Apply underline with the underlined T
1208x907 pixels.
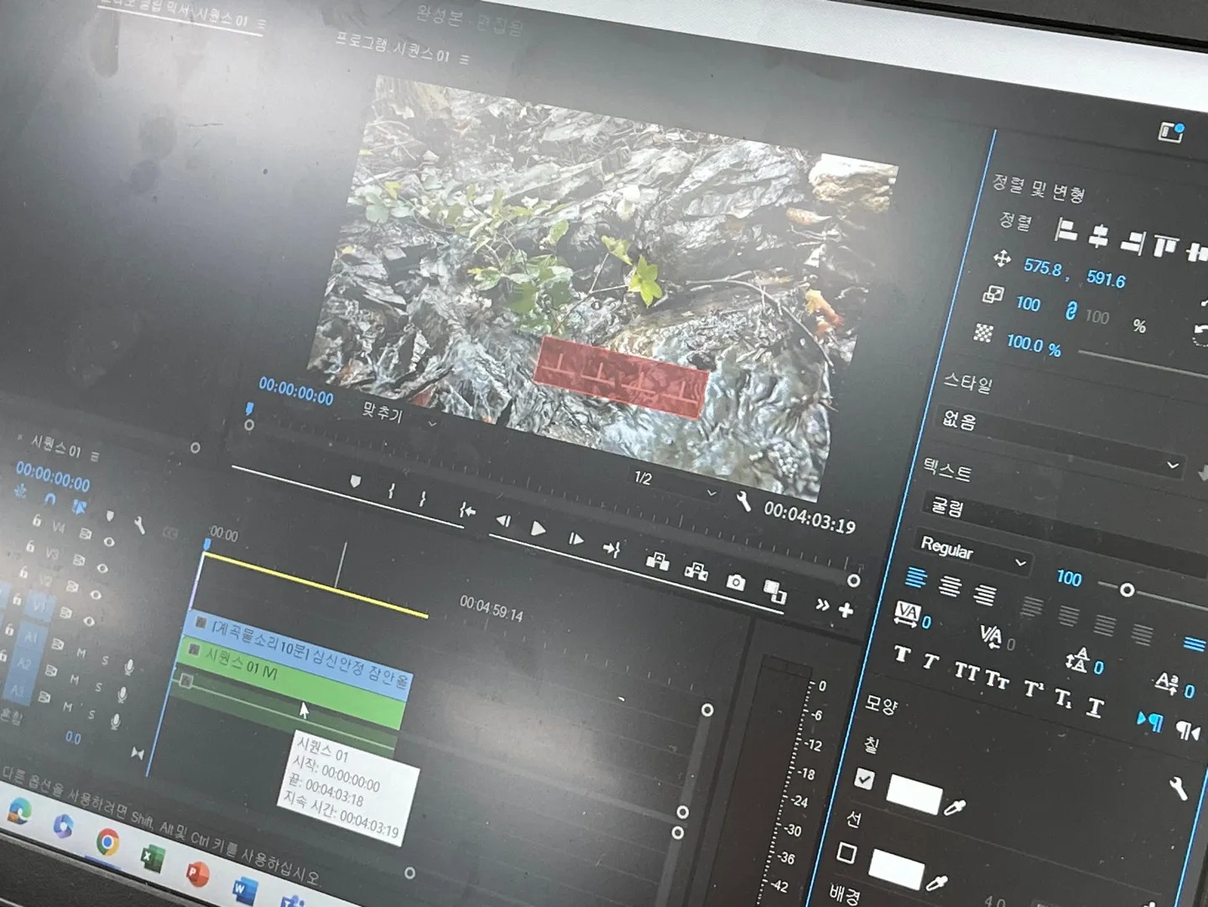coord(1095,707)
